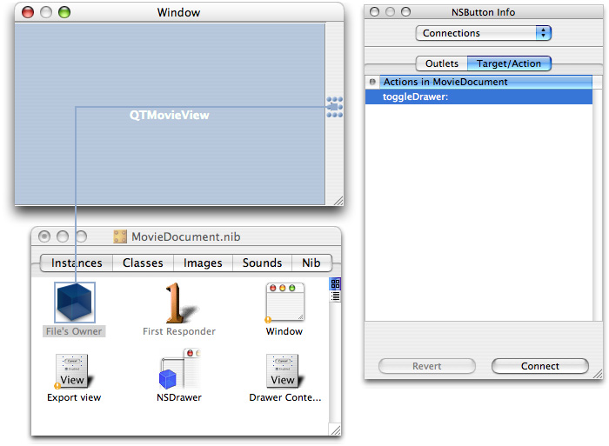Viewport: 609px width, 446px height.
Task: Close the NSButton Info panel
Action: click(374, 12)
